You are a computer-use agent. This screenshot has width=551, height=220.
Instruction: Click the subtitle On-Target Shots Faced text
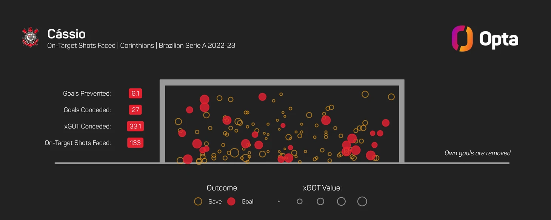coord(81,46)
